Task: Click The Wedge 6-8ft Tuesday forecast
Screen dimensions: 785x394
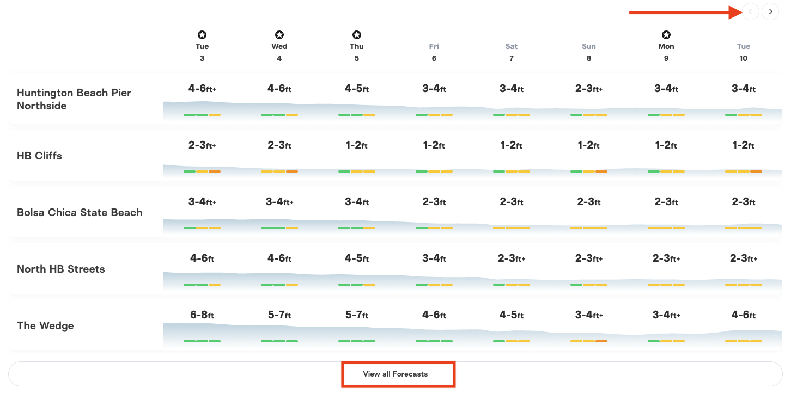Action: (x=202, y=315)
